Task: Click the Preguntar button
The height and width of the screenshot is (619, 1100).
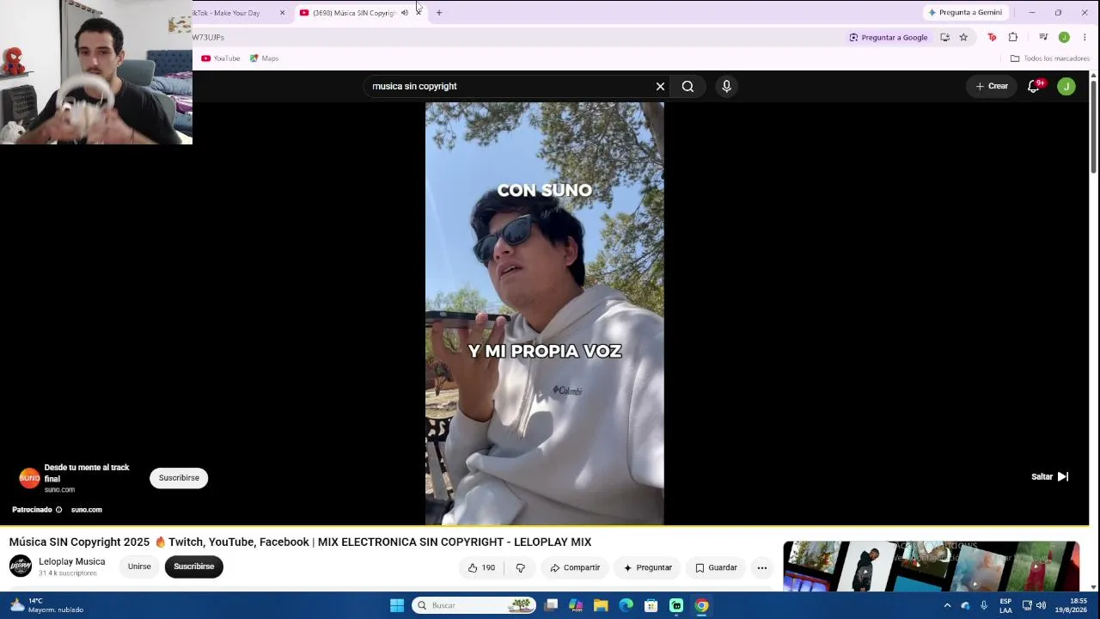Action: 648,567
